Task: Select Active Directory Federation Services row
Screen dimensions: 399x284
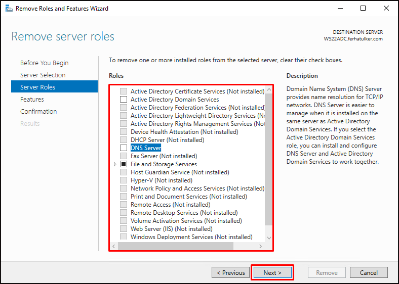Action: (x=197, y=108)
